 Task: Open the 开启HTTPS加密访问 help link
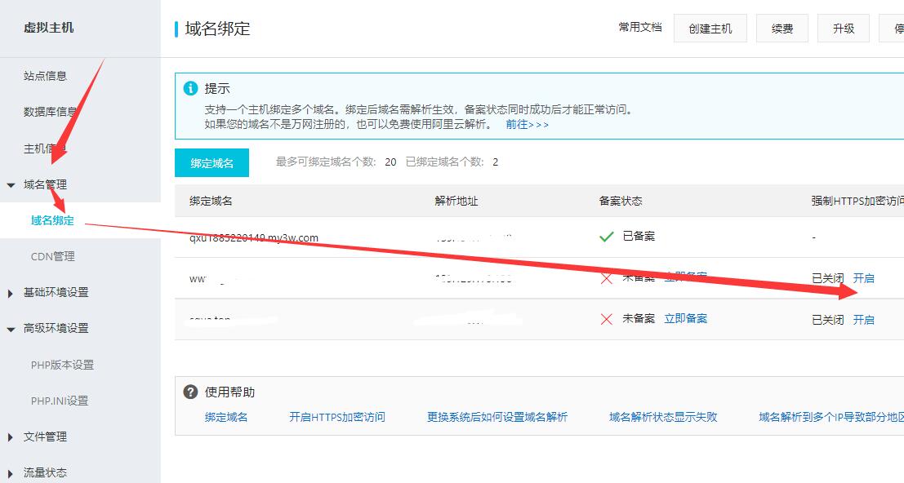click(336, 417)
